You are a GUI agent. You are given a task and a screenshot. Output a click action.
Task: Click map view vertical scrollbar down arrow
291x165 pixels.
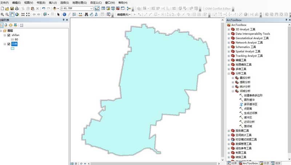click(223, 160)
